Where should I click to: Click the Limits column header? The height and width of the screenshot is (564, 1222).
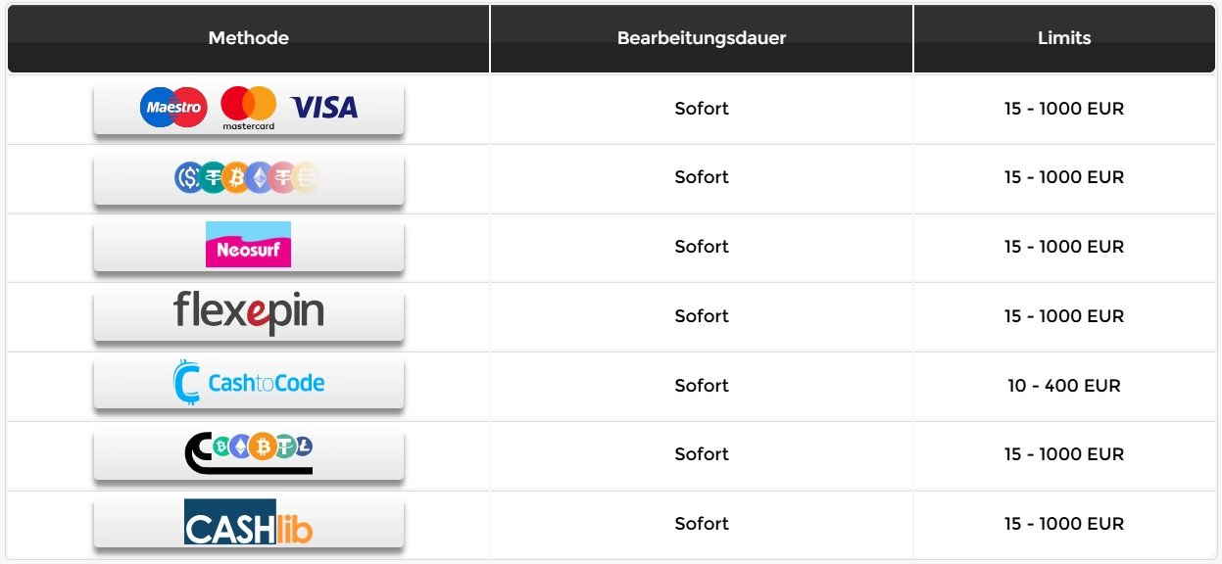coord(1064,39)
